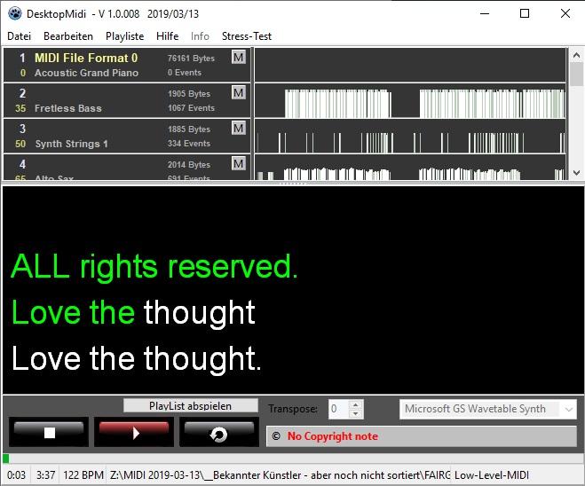This screenshot has height=486, width=585.
Task: Click the '1067 Events' label
Action: [191, 108]
